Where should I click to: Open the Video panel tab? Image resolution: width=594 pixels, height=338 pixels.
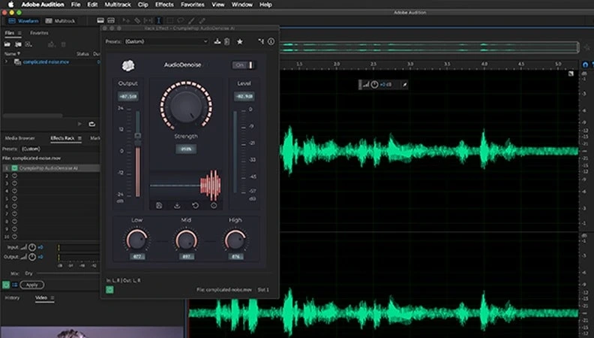point(41,297)
